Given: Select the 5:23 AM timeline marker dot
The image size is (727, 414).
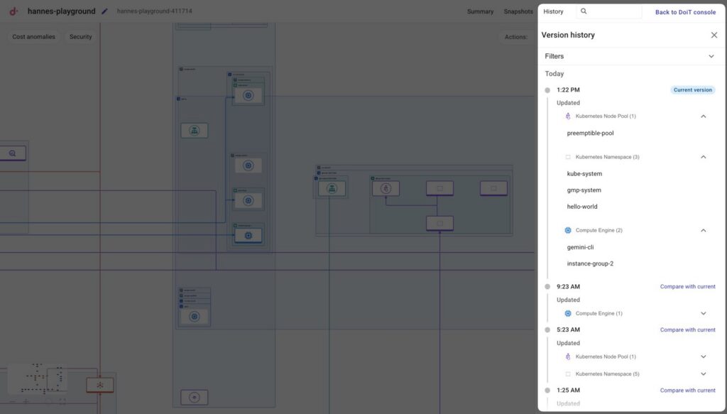Looking at the screenshot, I should pos(547,330).
